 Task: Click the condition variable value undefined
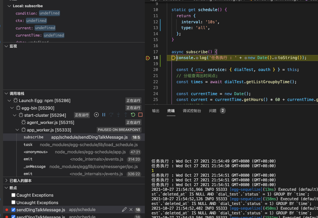[x=49, y=13]
